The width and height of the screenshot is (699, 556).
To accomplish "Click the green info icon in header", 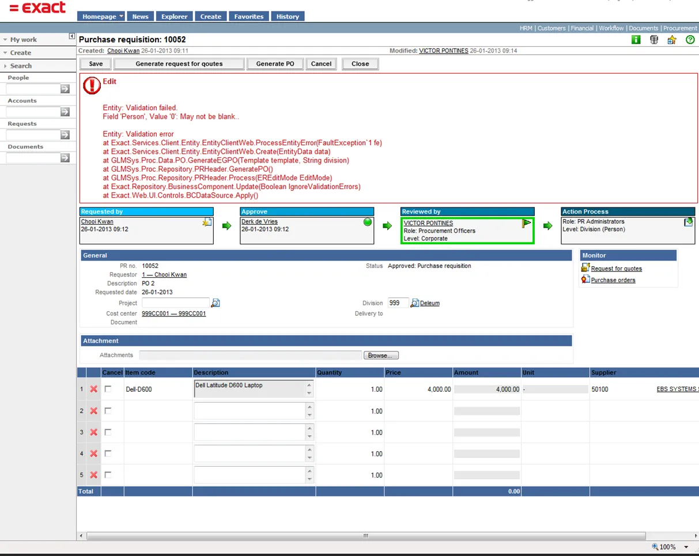I will [x=636, y=40].
